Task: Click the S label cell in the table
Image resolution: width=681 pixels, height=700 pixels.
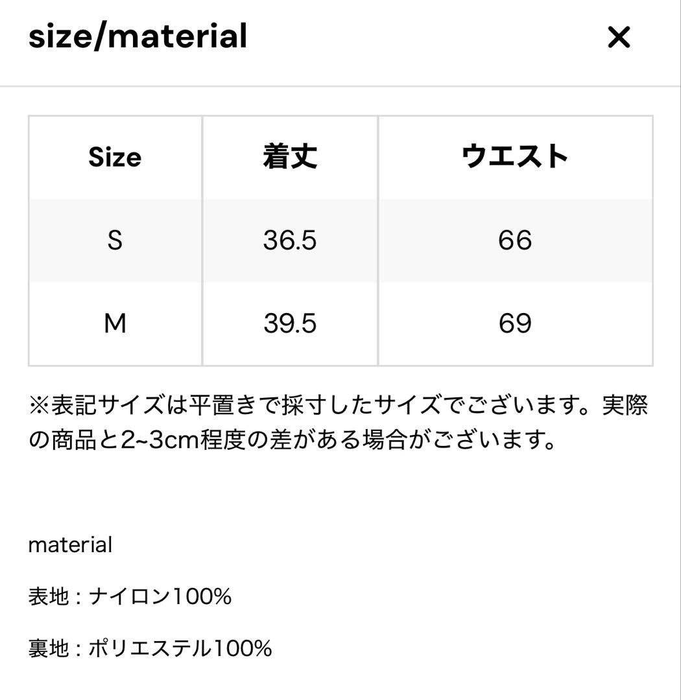Action: pyautogui.click(x=115, y=240)
